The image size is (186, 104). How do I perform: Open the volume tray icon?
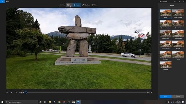point(174,102)
